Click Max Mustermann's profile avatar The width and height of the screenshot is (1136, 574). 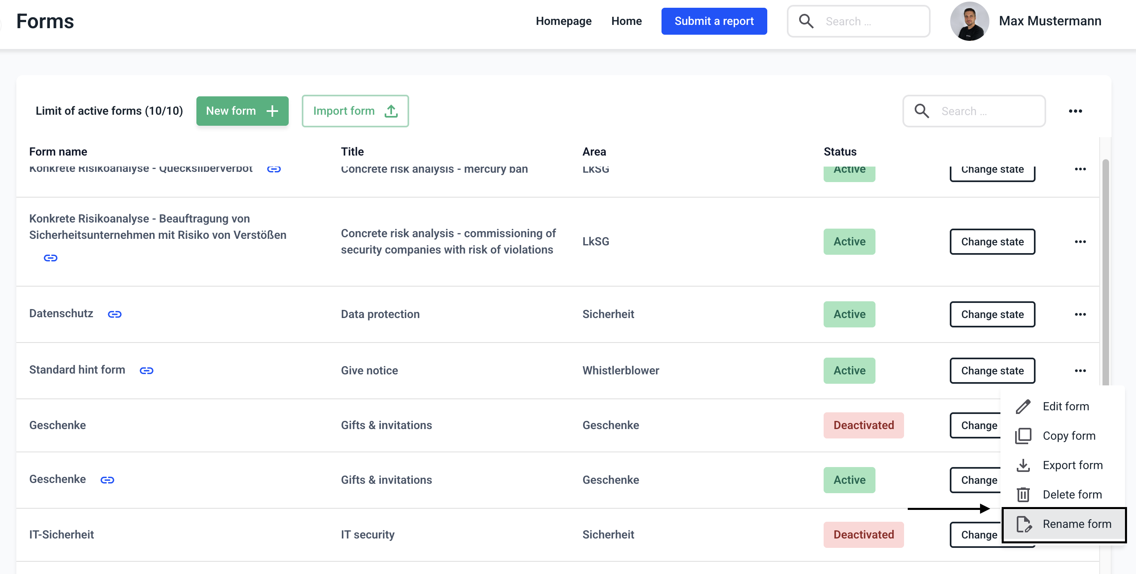pos(969,21)
